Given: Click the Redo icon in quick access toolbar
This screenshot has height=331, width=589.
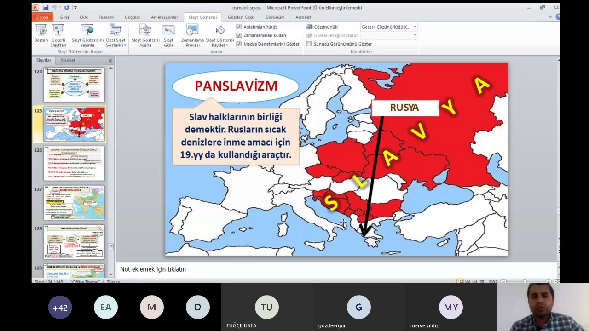Looking at the screenshot, I should point(67,7).
